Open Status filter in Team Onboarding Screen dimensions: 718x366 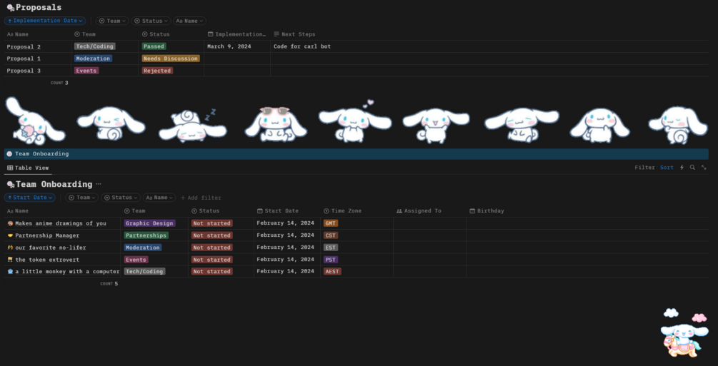click(121, 198)
